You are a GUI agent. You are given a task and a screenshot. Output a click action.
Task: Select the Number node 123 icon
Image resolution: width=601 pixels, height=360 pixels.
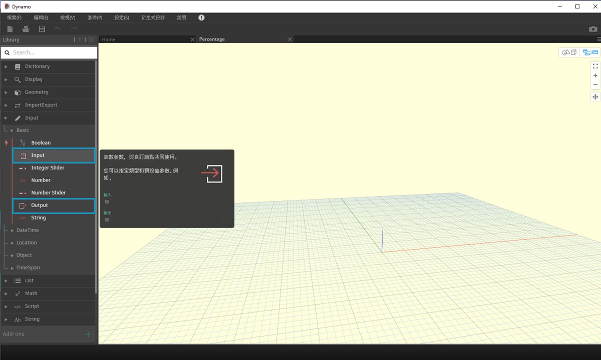tap(23, 180)
